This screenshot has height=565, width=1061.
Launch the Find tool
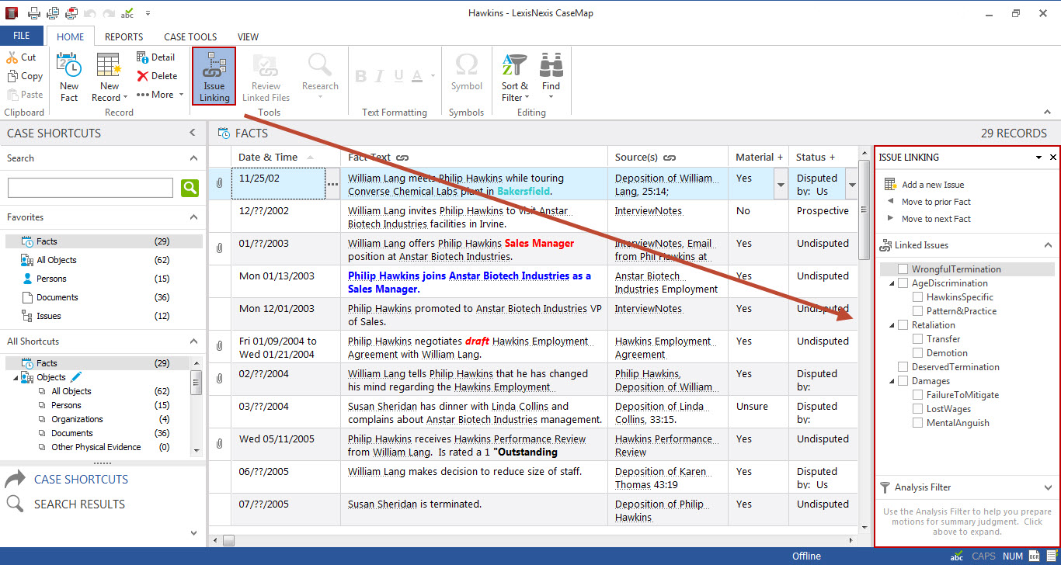tap(551, 75)
